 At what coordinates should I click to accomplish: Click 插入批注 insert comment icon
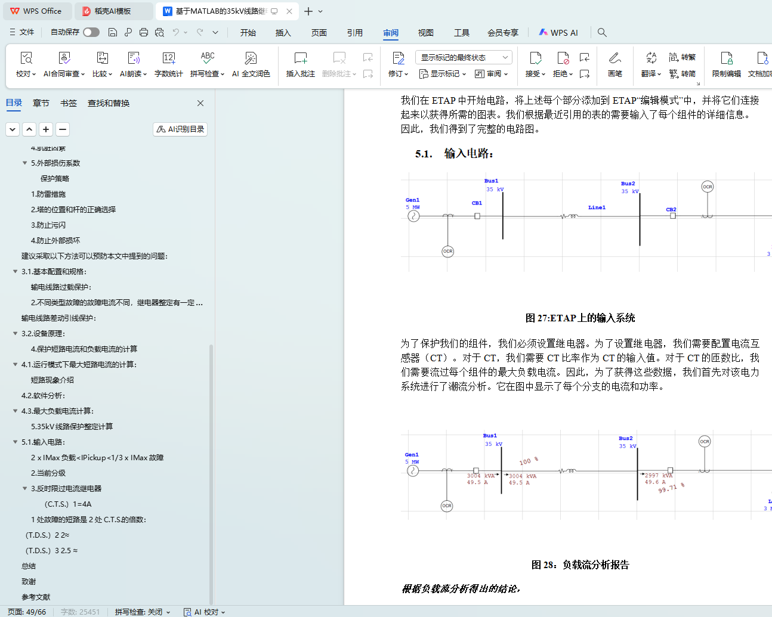coord(300,58)
